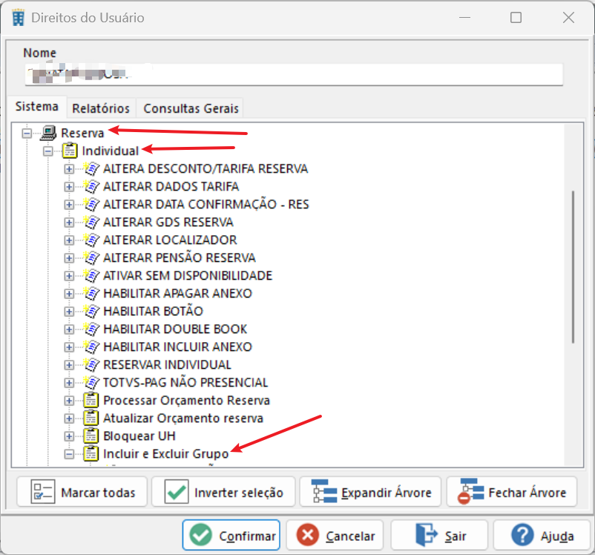This screenshot has width=595, height=555.
Task: Confirm changes with Confirmar button
Action: coord(231,535)
